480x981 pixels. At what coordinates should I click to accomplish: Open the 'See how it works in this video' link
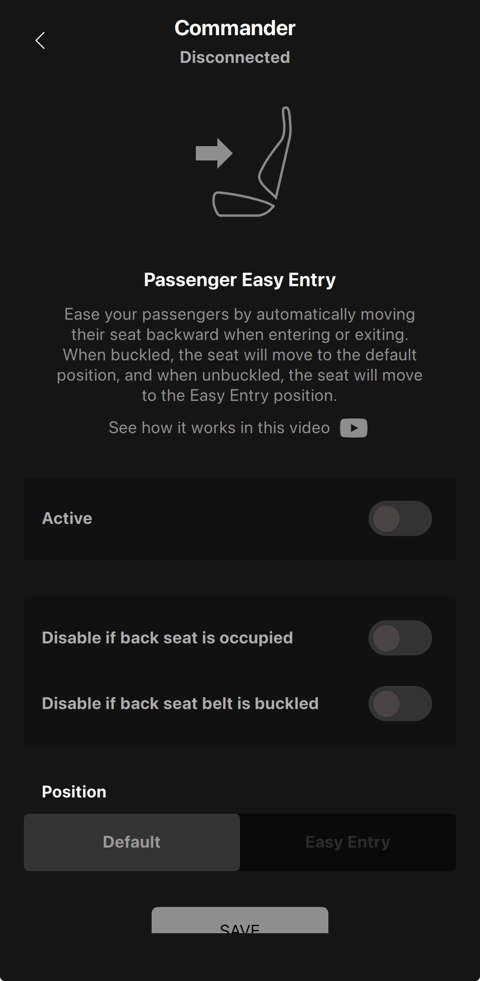[219, 428]
